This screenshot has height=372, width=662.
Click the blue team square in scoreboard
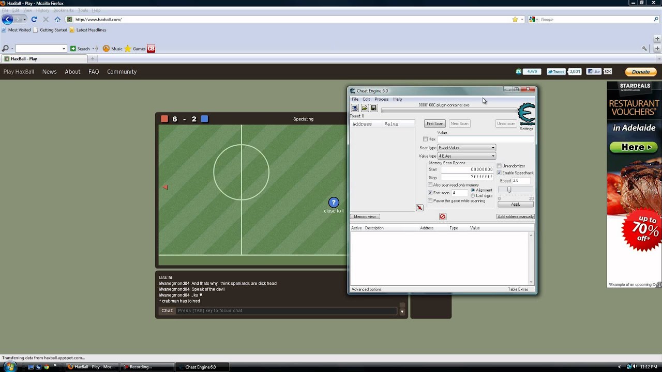[x=204, y=119]
